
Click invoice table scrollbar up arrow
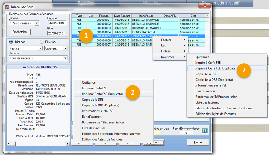207,15
